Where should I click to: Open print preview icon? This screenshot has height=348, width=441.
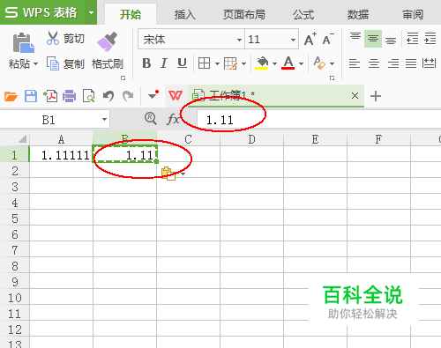click(88, 96)
